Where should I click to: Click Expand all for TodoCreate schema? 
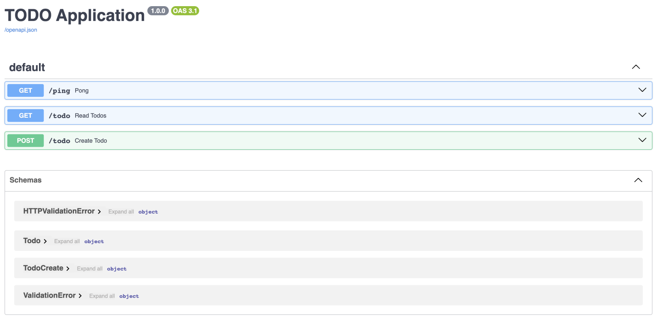tap(90, 269)
